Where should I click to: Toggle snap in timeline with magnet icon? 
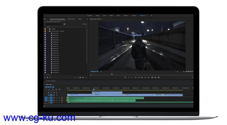[x=49, y=89]
